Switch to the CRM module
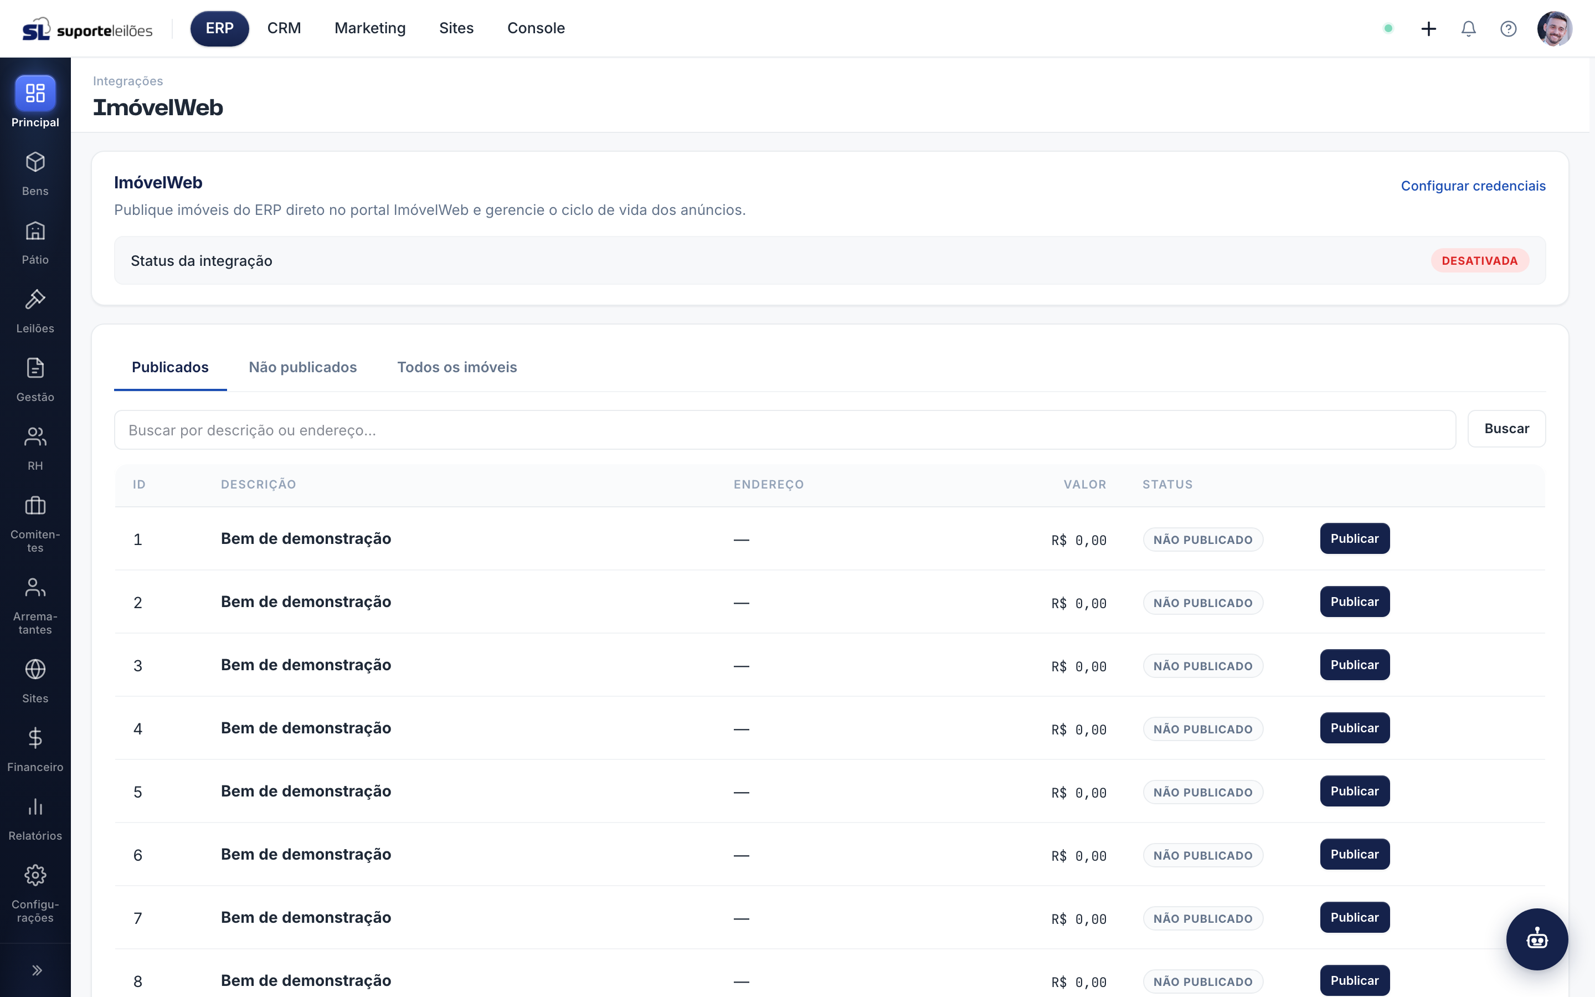The image size is (1595, 997). [284, 28]
